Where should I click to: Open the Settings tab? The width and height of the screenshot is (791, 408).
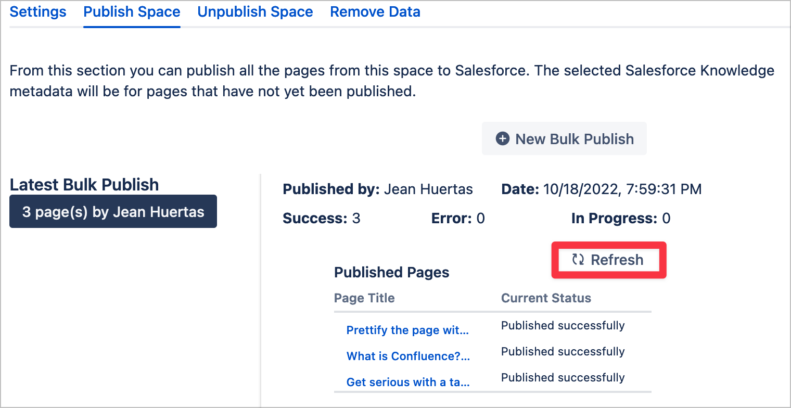(38, 12)
